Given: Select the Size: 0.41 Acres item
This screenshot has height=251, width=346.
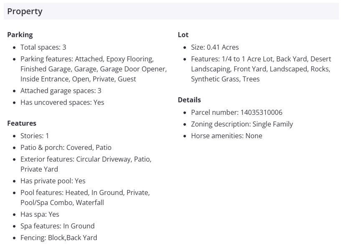Looking at the screenshot, I should tap(215, 47).
